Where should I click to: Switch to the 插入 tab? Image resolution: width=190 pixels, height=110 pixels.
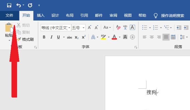pyautogui.click(x=41, y=15)
